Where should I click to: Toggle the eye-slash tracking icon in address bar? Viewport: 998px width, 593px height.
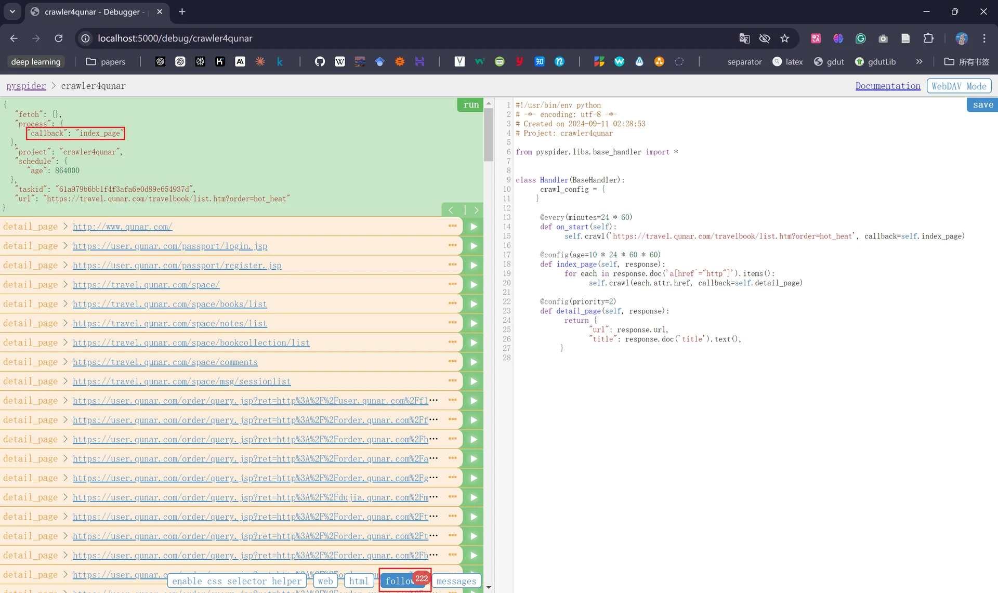[765, 38]
